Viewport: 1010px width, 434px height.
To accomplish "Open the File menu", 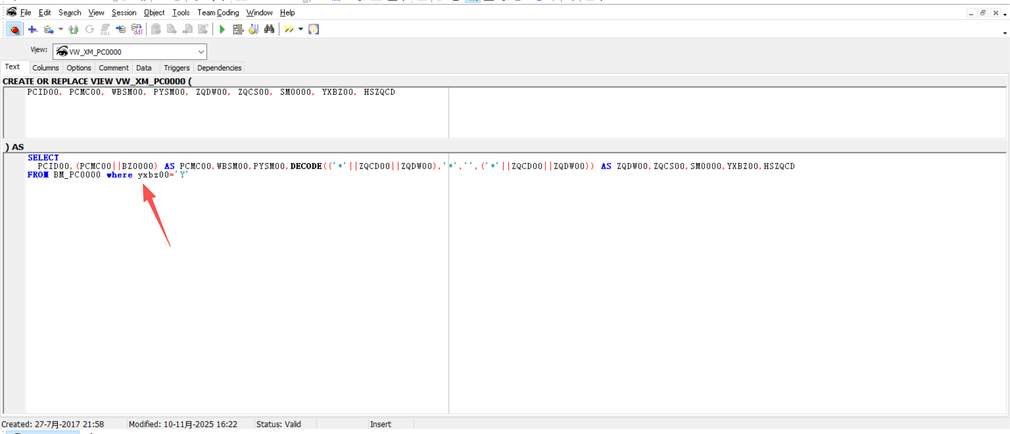I will point(26,13).
